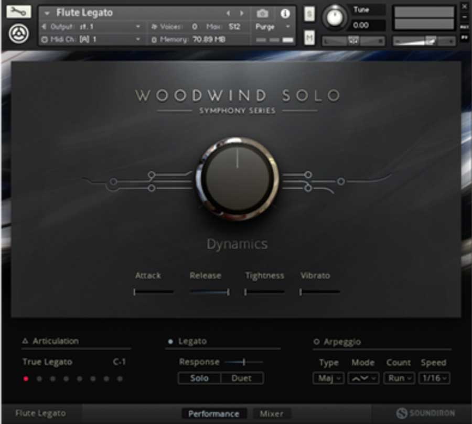Open snapshot view via camera icon
The height and width of the screenshot is (424, 472).
click(263, 13)
